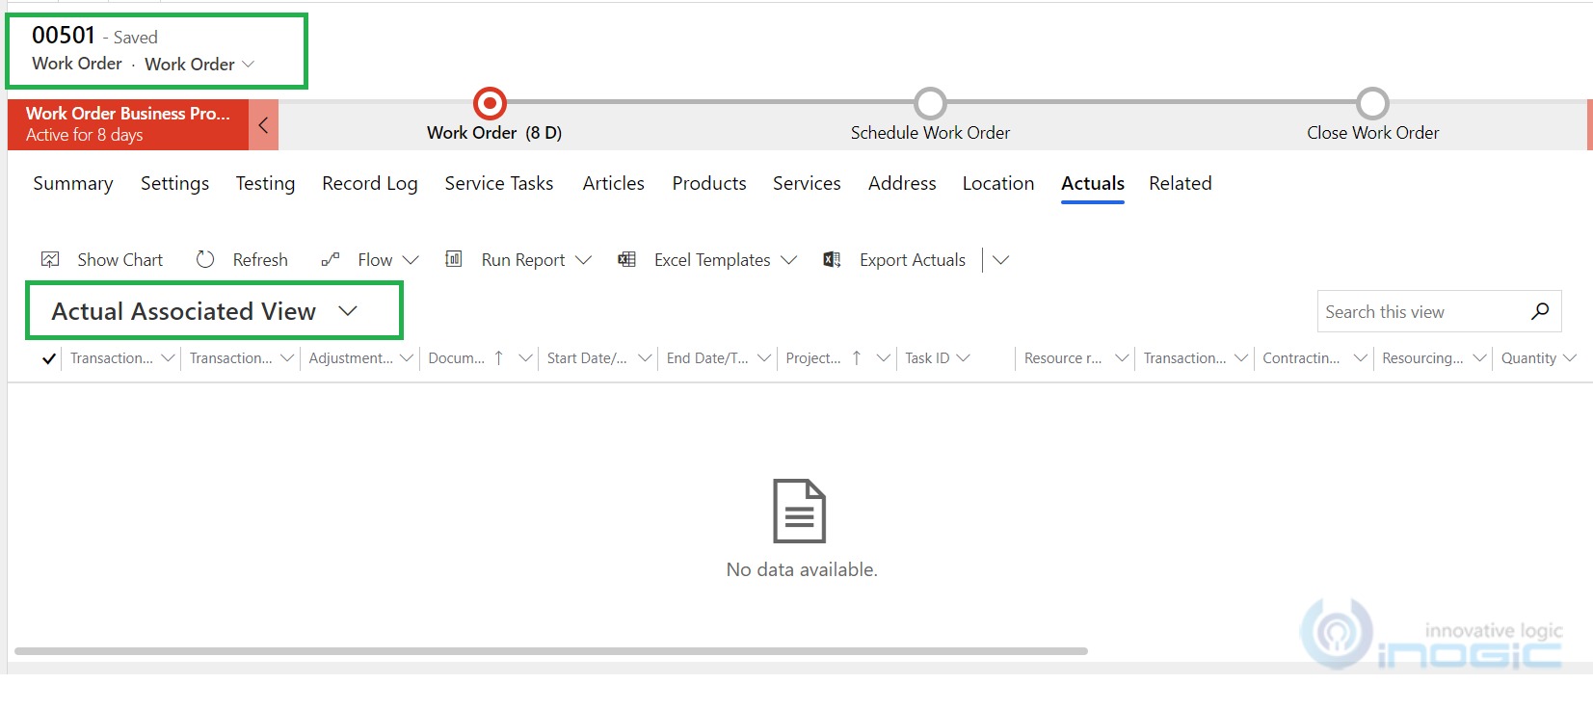Open the Quantity column dropdown

click(x=1569, y=357)
